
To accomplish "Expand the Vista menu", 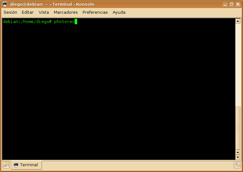I will click(x=44, y=12).
